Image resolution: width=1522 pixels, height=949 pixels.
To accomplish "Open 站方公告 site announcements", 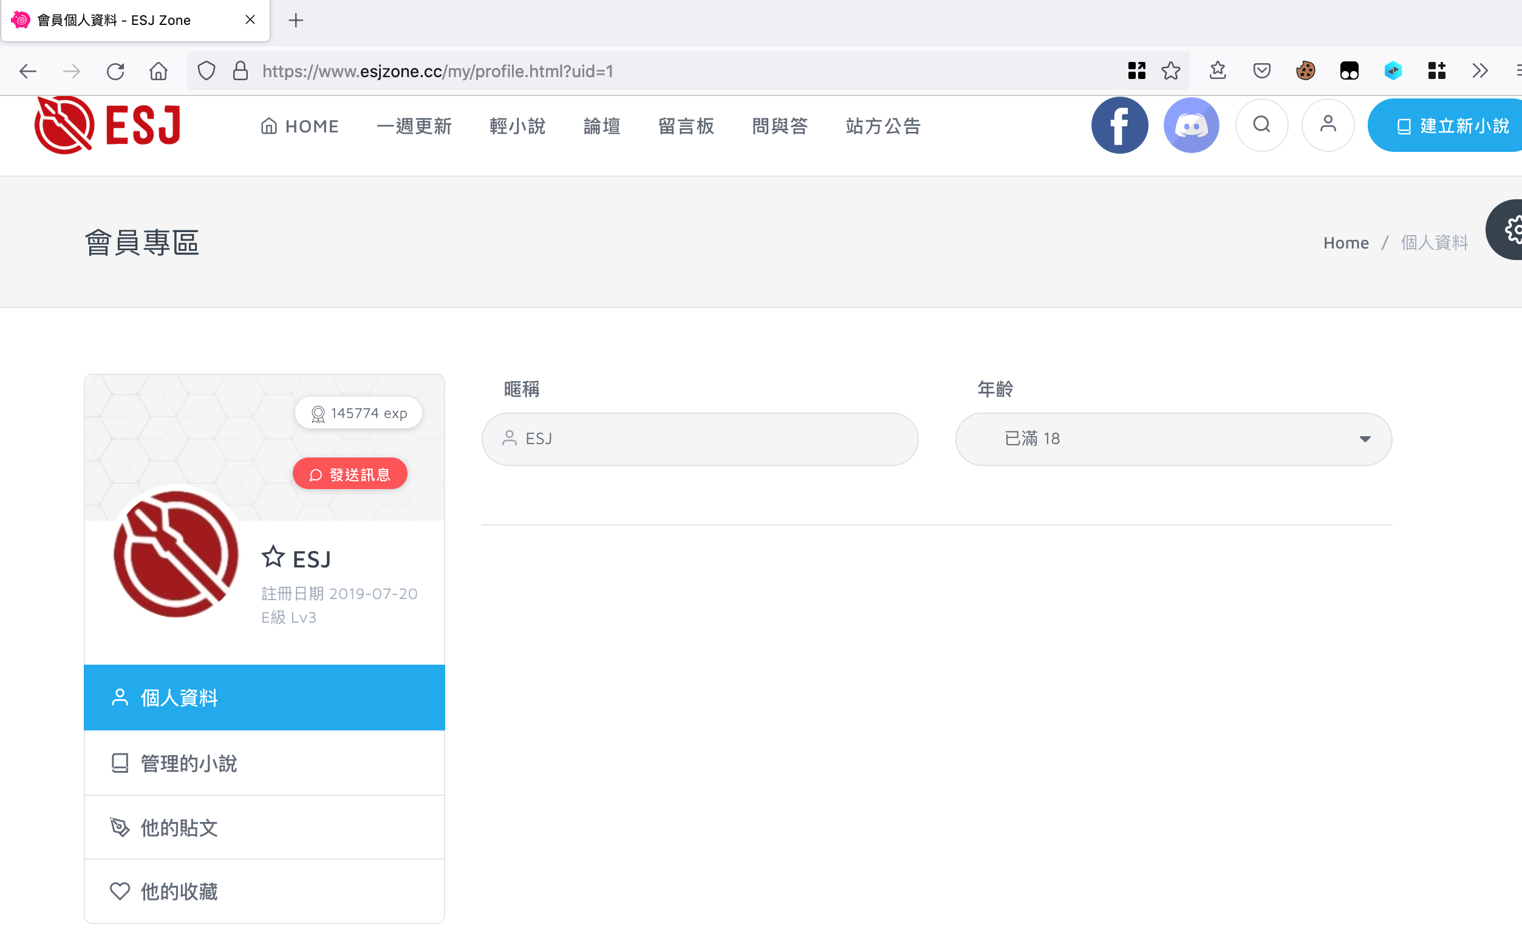I will (x=883, y=126).
